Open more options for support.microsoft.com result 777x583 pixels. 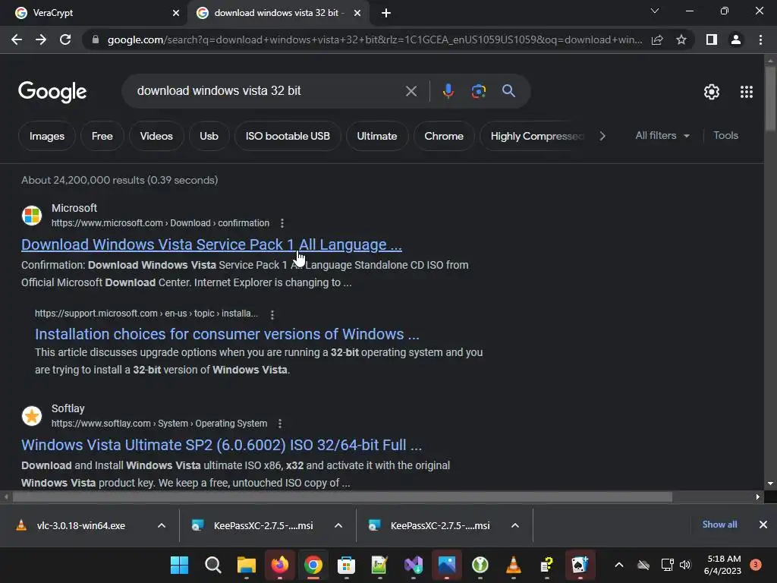[272, 314]
